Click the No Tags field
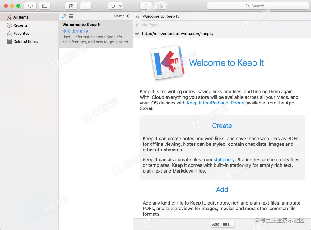Screen dimensions: 311x230 tap(150, 25)
